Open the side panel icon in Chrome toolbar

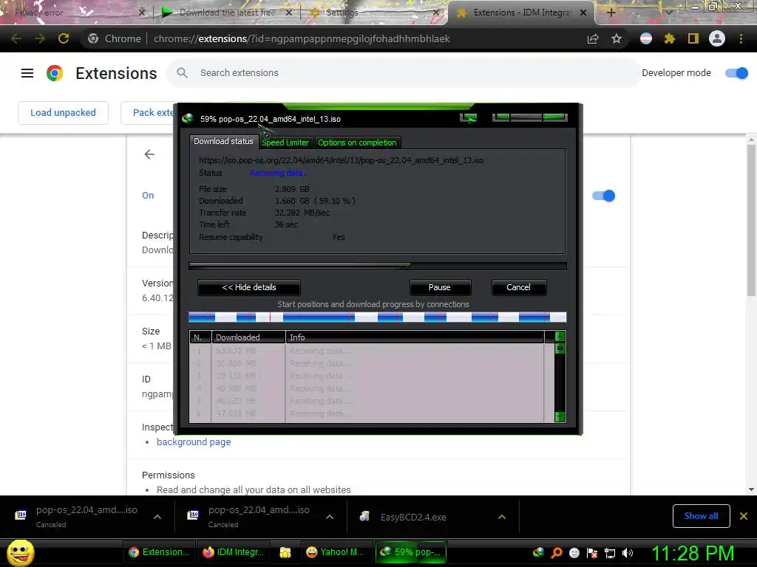693,38
